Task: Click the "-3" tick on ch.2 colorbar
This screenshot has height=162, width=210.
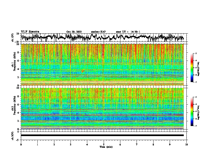Action: click(x=196, y=97)
